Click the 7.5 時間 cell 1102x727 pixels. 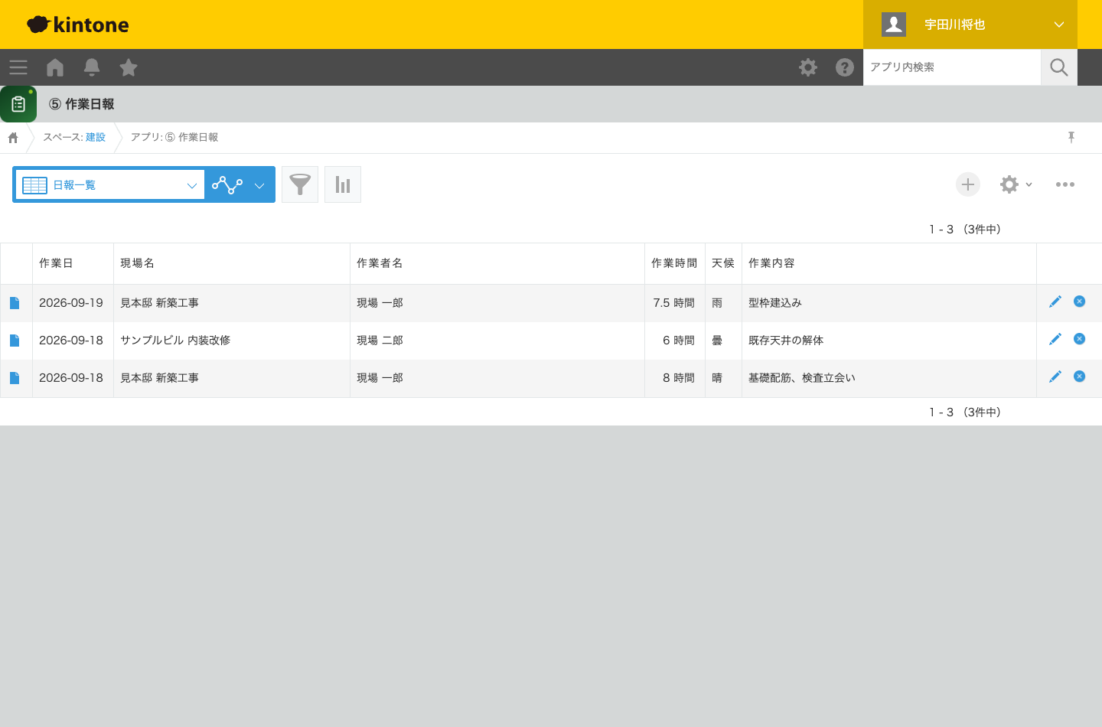point(675,303)
